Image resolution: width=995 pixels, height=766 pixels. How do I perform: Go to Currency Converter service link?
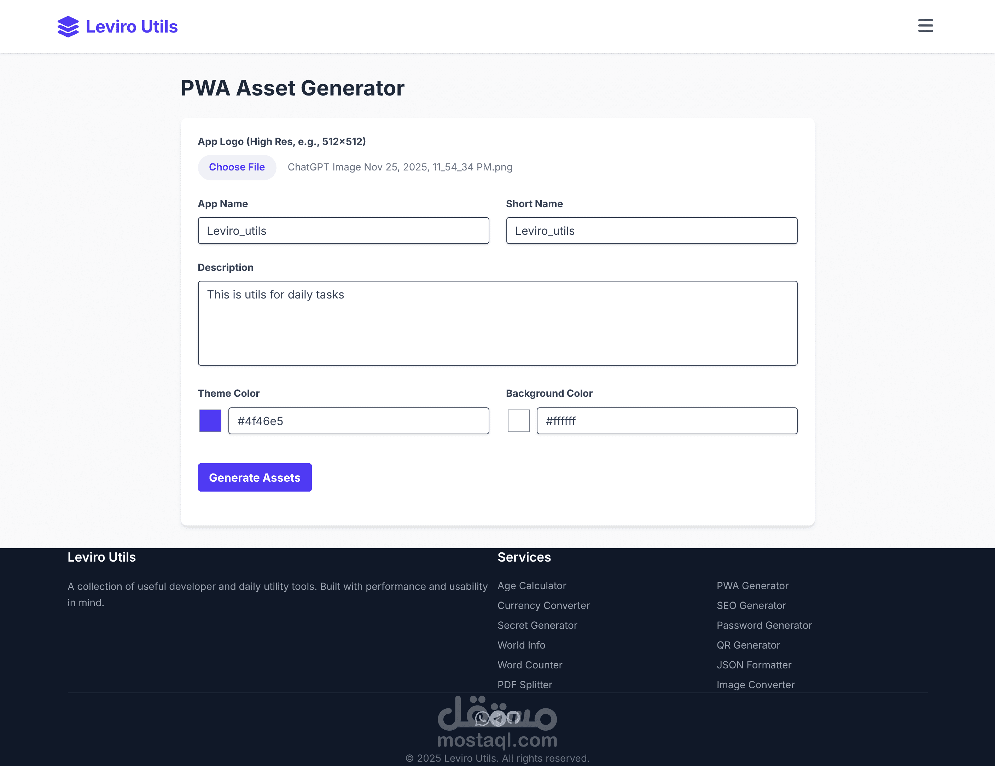tap(543, 605)
